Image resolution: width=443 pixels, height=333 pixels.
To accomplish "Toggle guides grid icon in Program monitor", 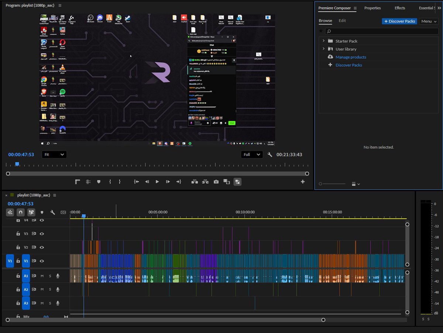I will 88,182.
